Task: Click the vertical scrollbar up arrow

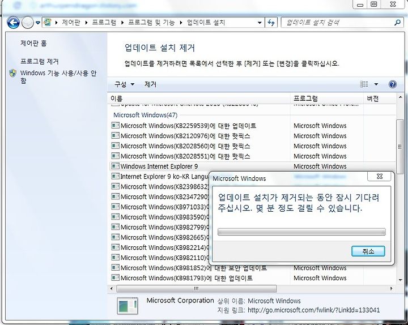Action: (x=400, y=97)
